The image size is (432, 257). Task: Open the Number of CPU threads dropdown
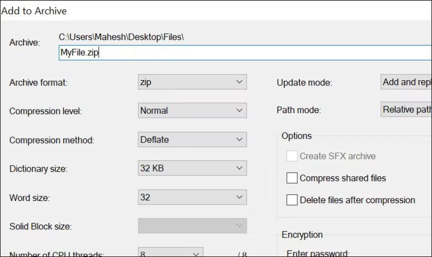[171, 252]
